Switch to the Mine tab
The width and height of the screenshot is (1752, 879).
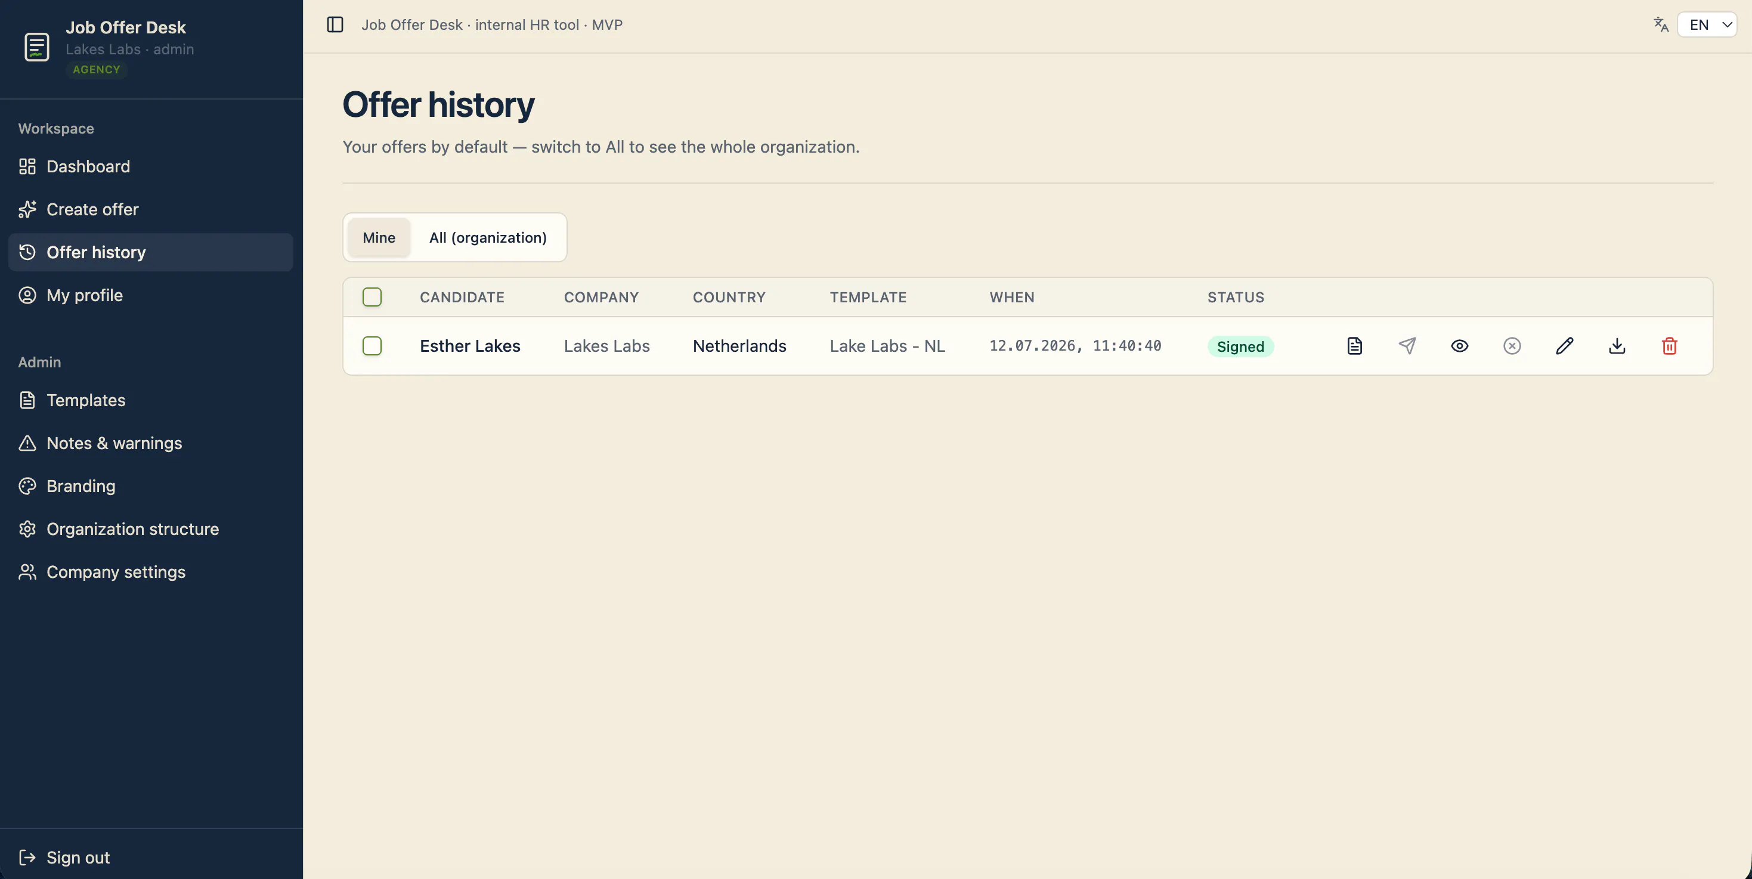379,237
